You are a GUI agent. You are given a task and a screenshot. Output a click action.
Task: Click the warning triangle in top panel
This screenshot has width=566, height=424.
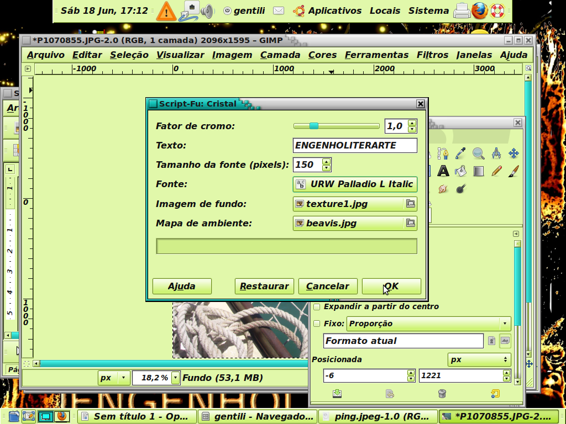pos(166,12)
